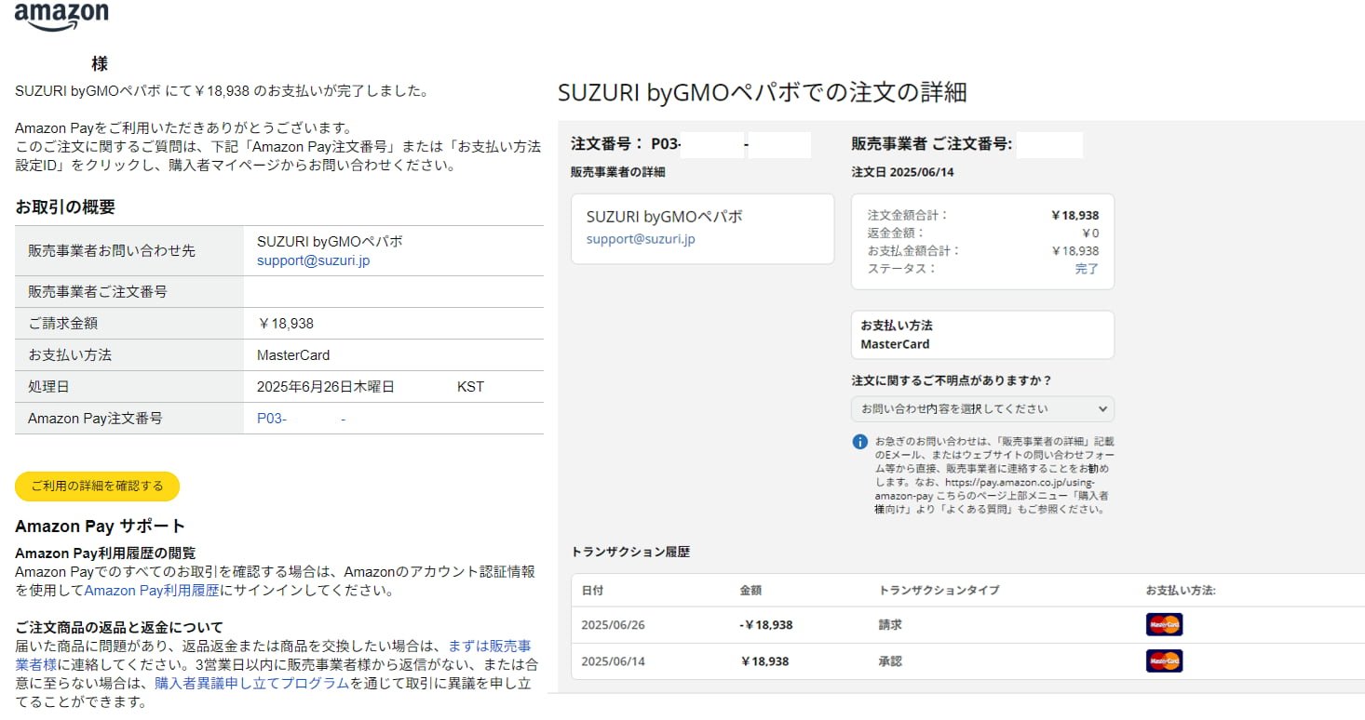Open the Amazon Pay利用履歴 link
Screen dimensions: 1365x720
(x=152, y=591)
